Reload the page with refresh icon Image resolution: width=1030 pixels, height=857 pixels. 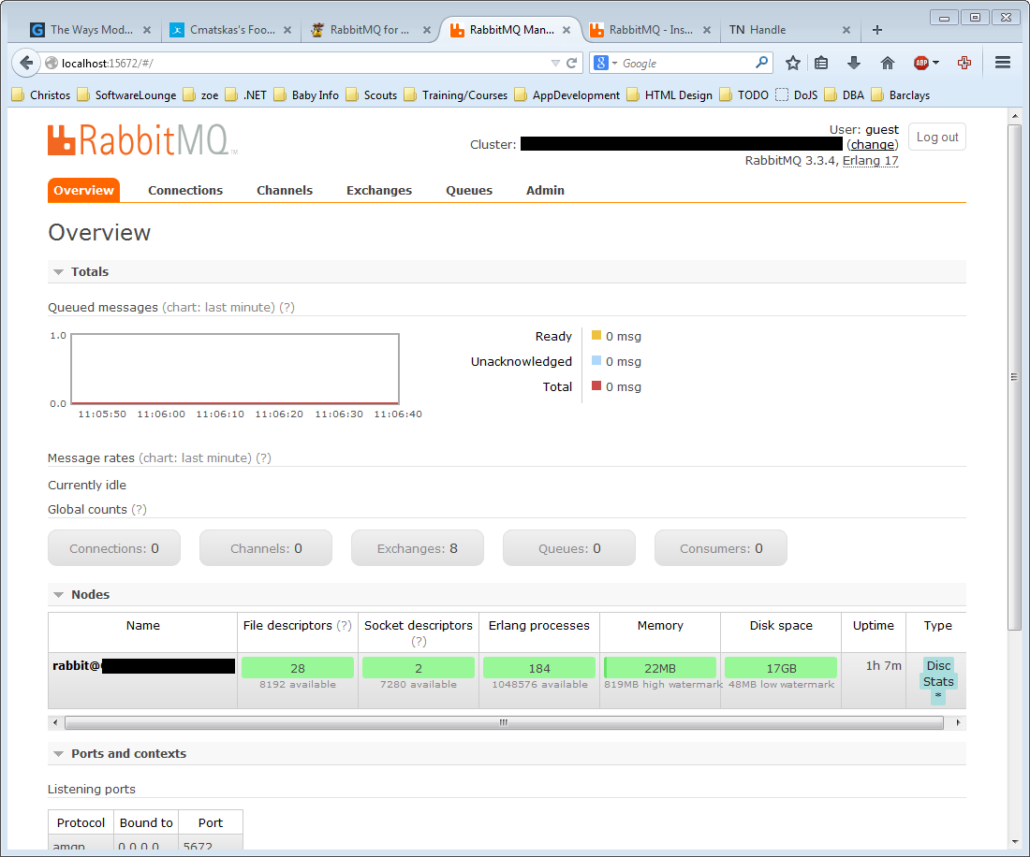(x=571, y=63)
